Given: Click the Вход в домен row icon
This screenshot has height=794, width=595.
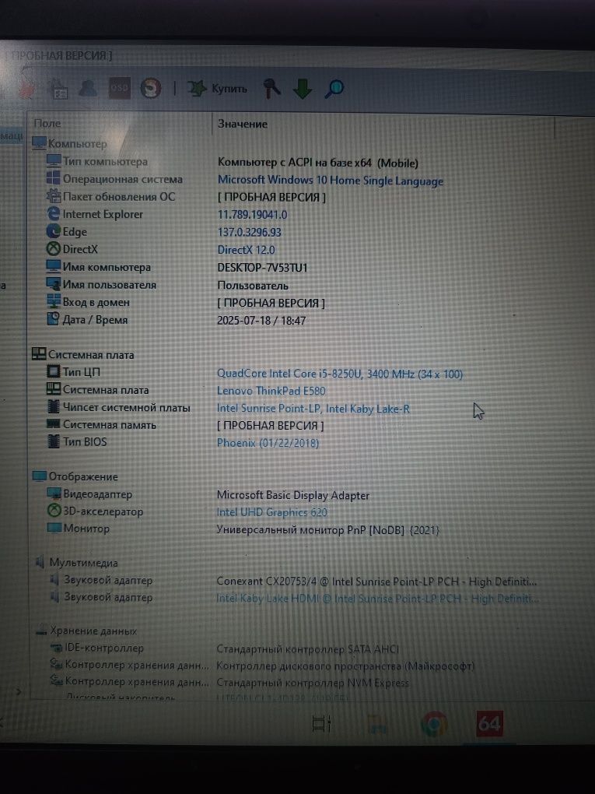Looking at the screenshot, I should 53,301.
